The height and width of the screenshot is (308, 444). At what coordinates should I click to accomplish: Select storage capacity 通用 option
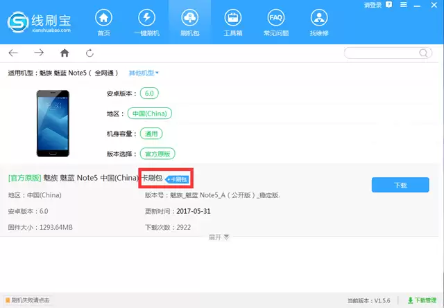[x=151, y=134]
